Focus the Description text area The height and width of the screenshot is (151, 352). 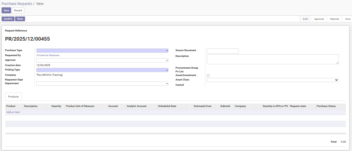273,59
